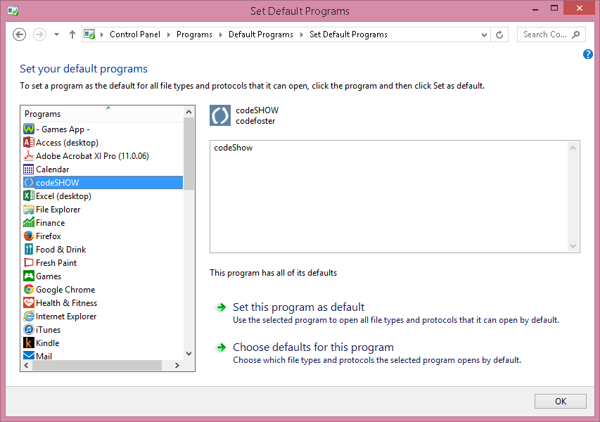Click the Set Default Programs breadcrumb
The width and height of the screenshot is (600, 422).
pos(349,34)
